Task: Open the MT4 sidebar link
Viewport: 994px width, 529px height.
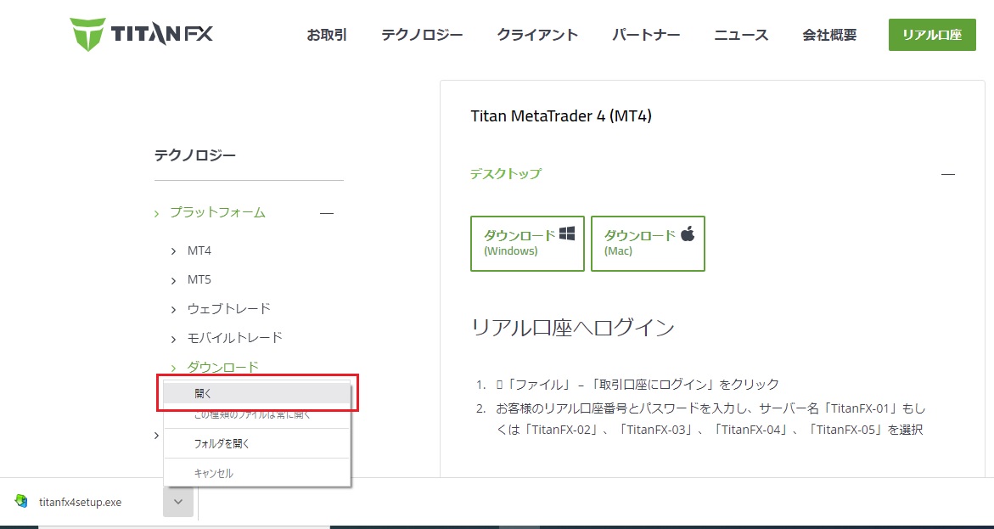Action: [x=199, y=251]
